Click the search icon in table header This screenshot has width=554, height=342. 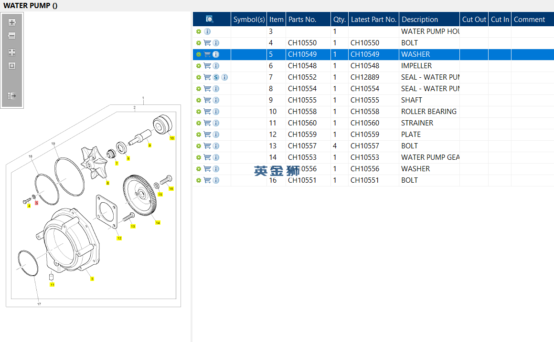point(210,19)
